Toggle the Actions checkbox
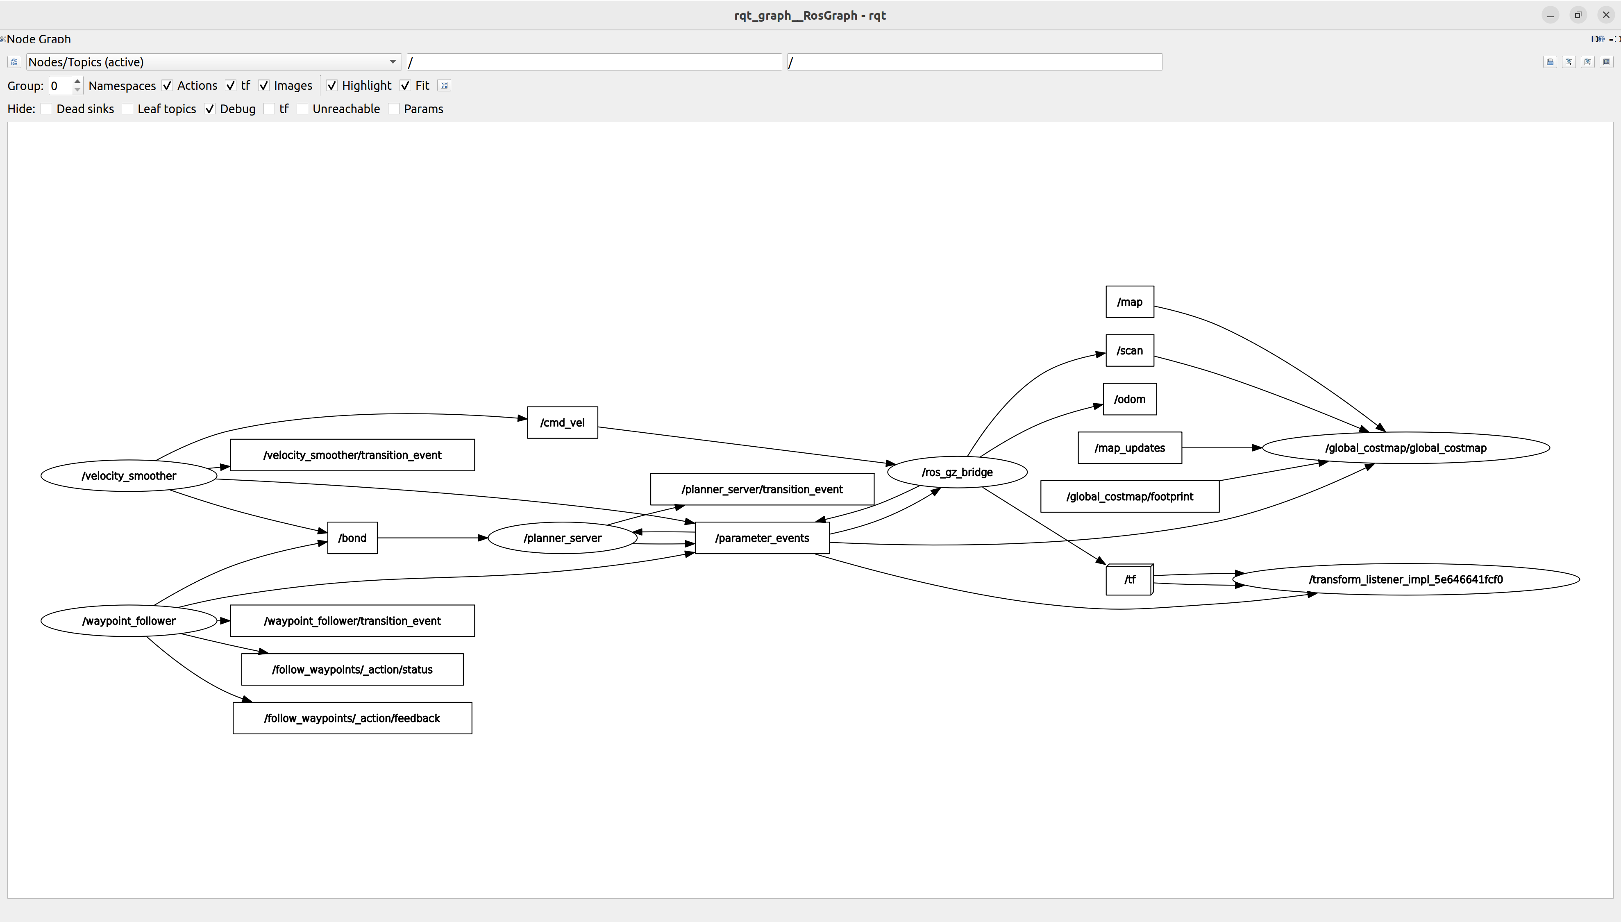 (x=167, y=86)
